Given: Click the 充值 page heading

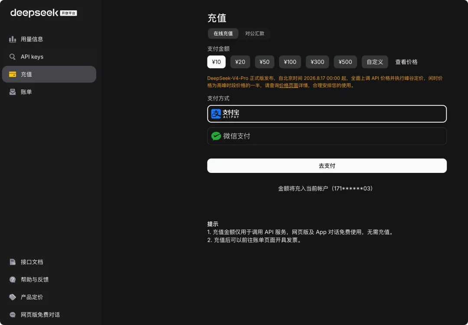Looking at the screenshot, I should 217,18.
